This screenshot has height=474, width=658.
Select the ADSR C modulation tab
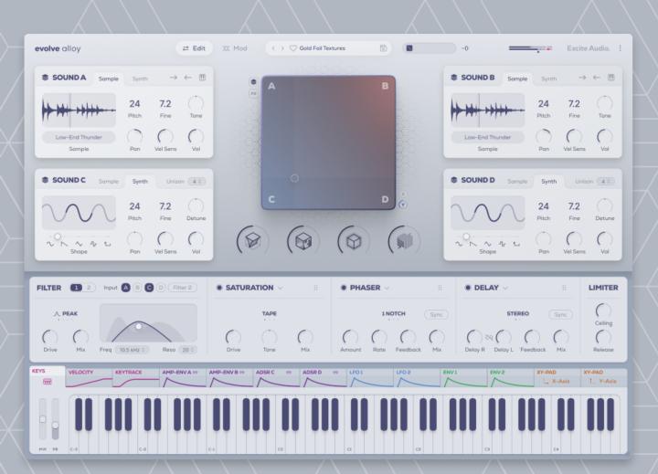pos(277,378)
